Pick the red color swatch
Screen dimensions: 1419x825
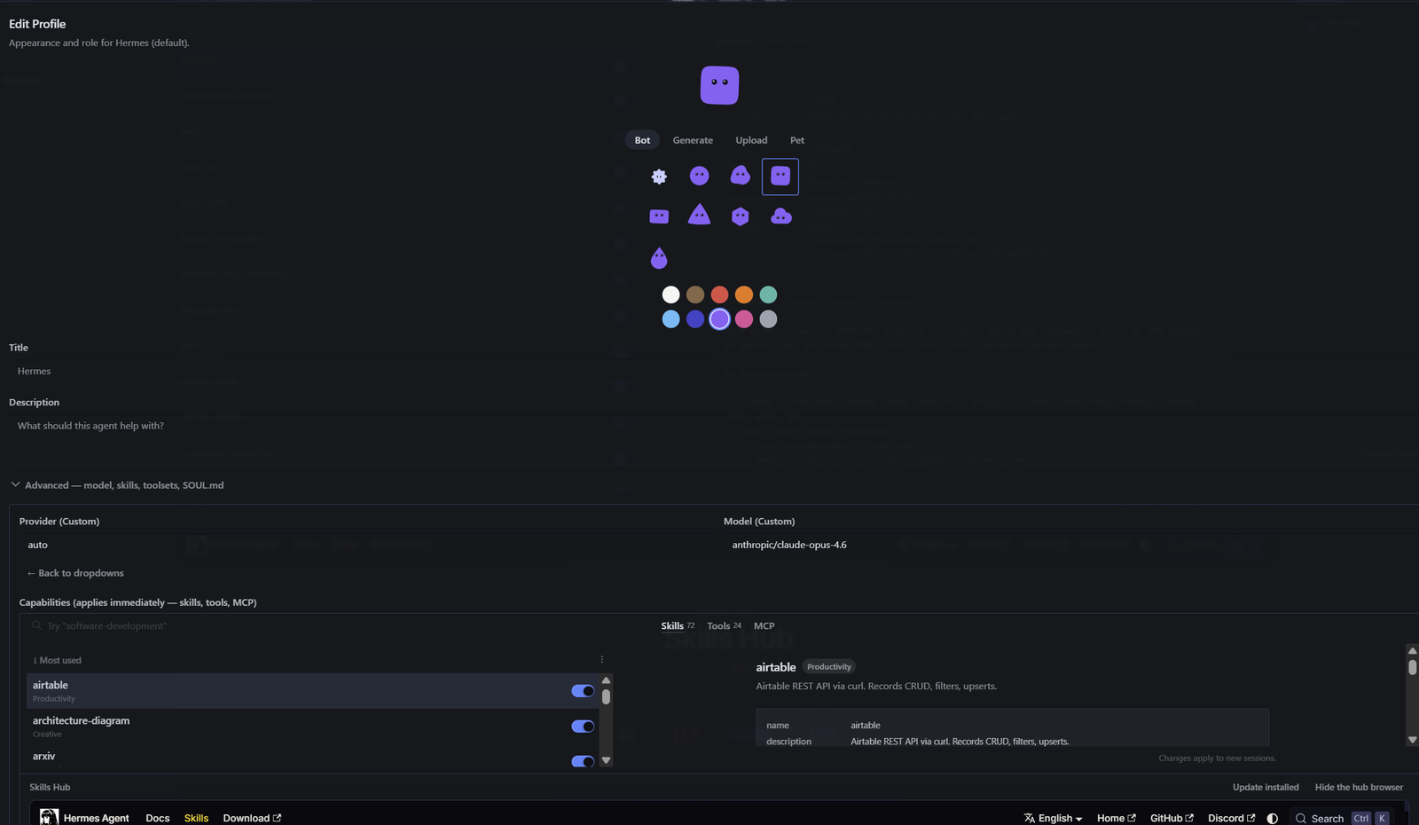click(720, 295)
